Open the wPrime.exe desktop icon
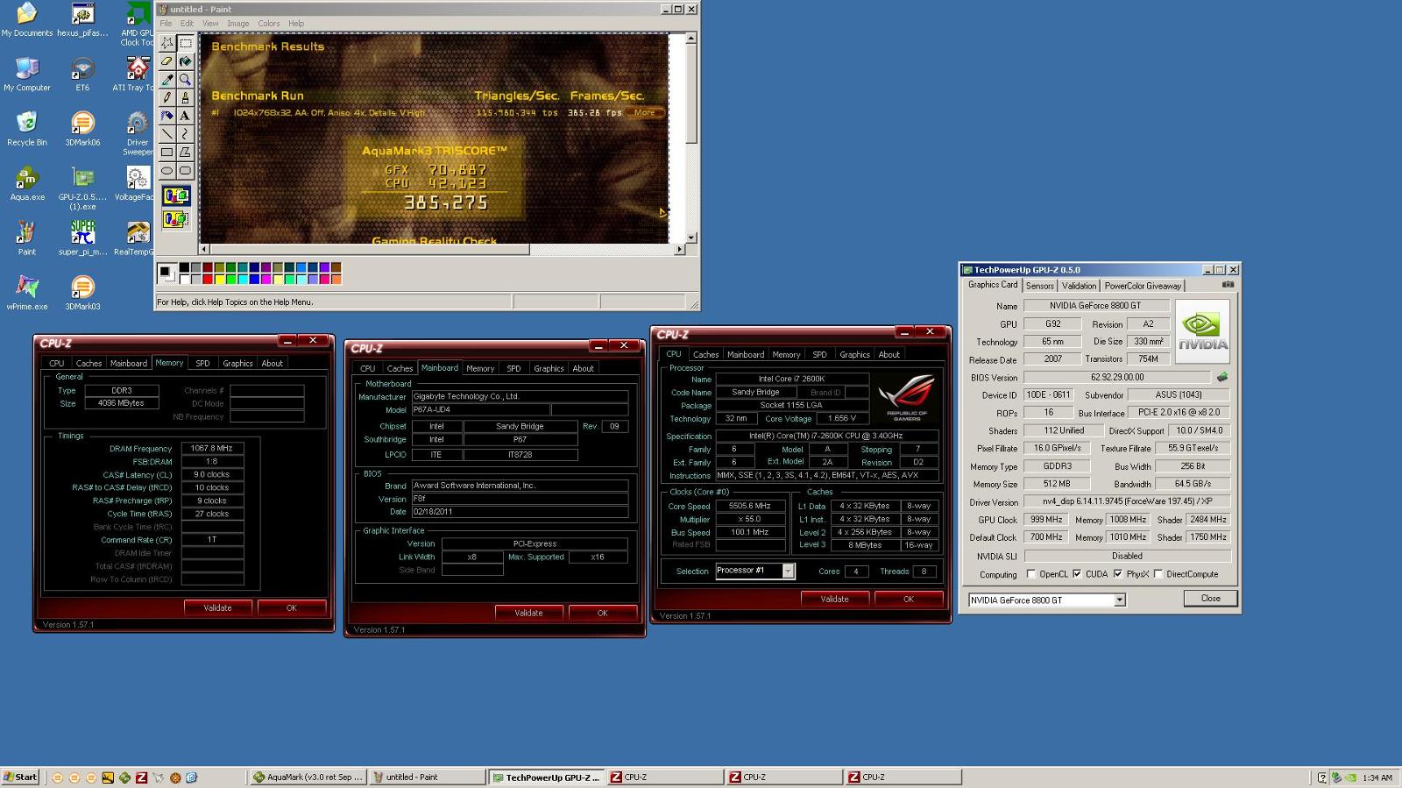1402x788 pixels. [27, 293]
